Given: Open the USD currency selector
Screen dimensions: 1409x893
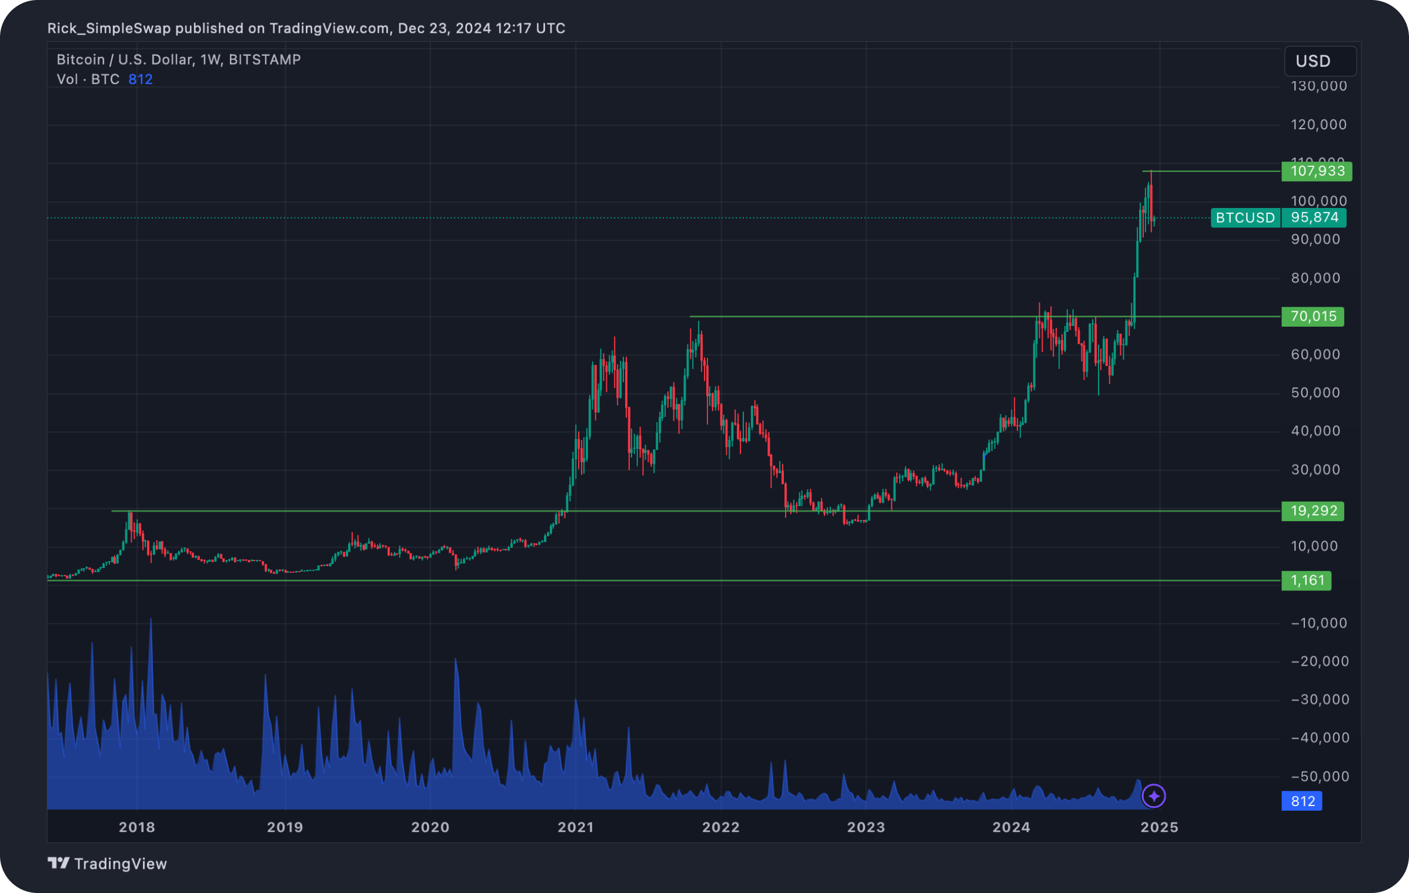Looking at the screenshot, I should (x=1320, y=61).
